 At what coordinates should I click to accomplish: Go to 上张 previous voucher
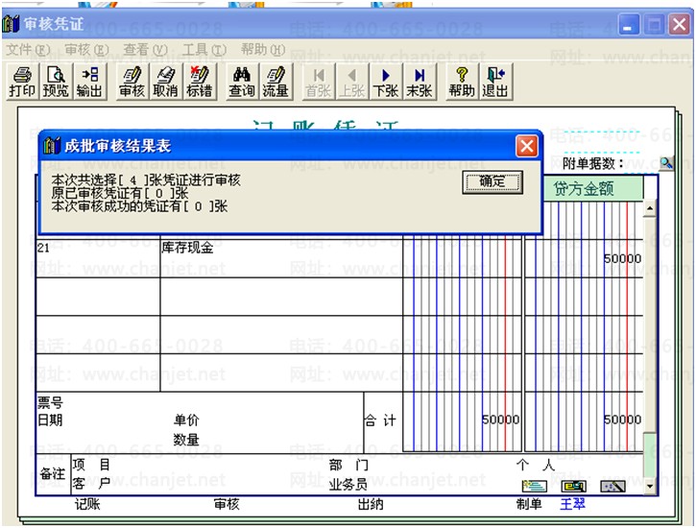(x=352, y=82)
